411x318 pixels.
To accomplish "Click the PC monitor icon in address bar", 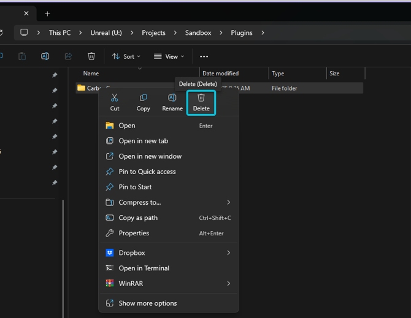I will tap(24, 32).
